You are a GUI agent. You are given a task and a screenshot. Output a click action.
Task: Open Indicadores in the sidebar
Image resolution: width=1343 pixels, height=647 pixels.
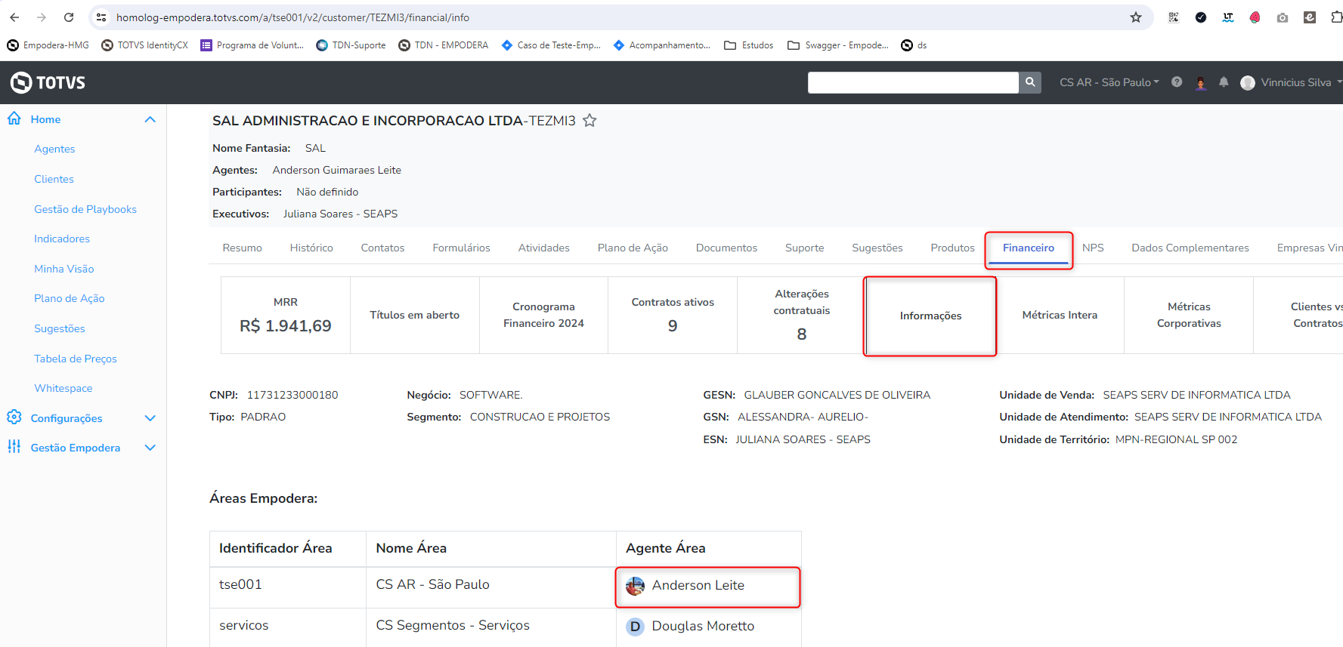(x=62, y=239)
